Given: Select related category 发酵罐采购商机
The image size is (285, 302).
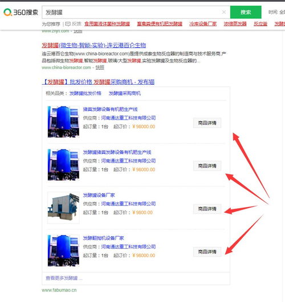Looking at the screenshot, I should click(x=125, y=93).
